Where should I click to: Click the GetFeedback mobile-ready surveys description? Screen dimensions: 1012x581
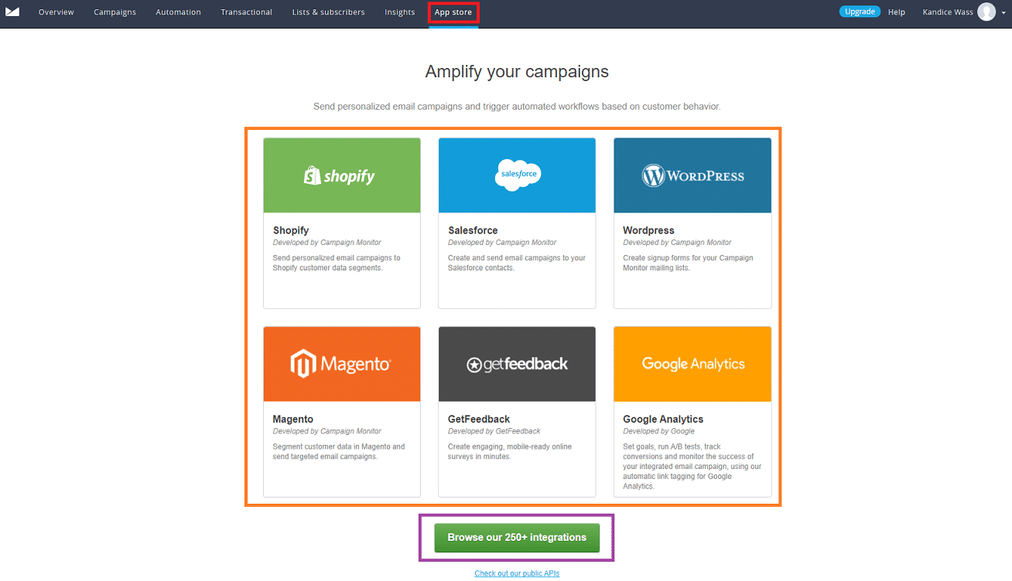[x=510, y=451]
